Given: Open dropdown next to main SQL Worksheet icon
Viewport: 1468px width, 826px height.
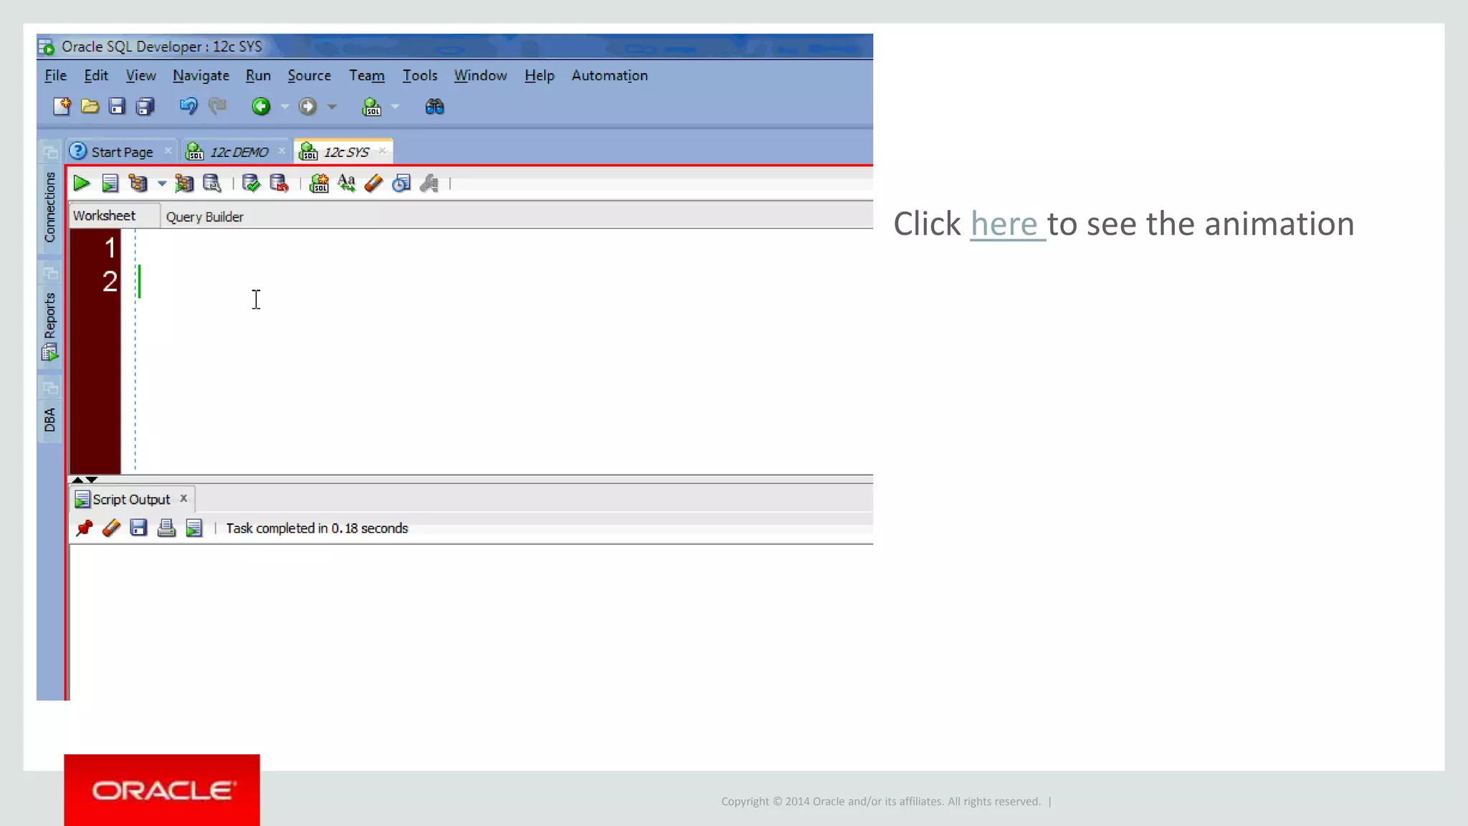Looking at the screenshot, I should (x=395, y=107).
